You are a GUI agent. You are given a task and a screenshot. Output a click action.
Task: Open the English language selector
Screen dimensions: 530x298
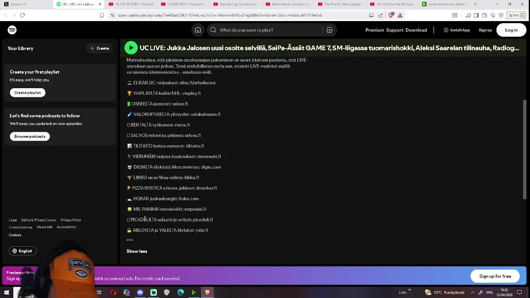pos(23,251)
